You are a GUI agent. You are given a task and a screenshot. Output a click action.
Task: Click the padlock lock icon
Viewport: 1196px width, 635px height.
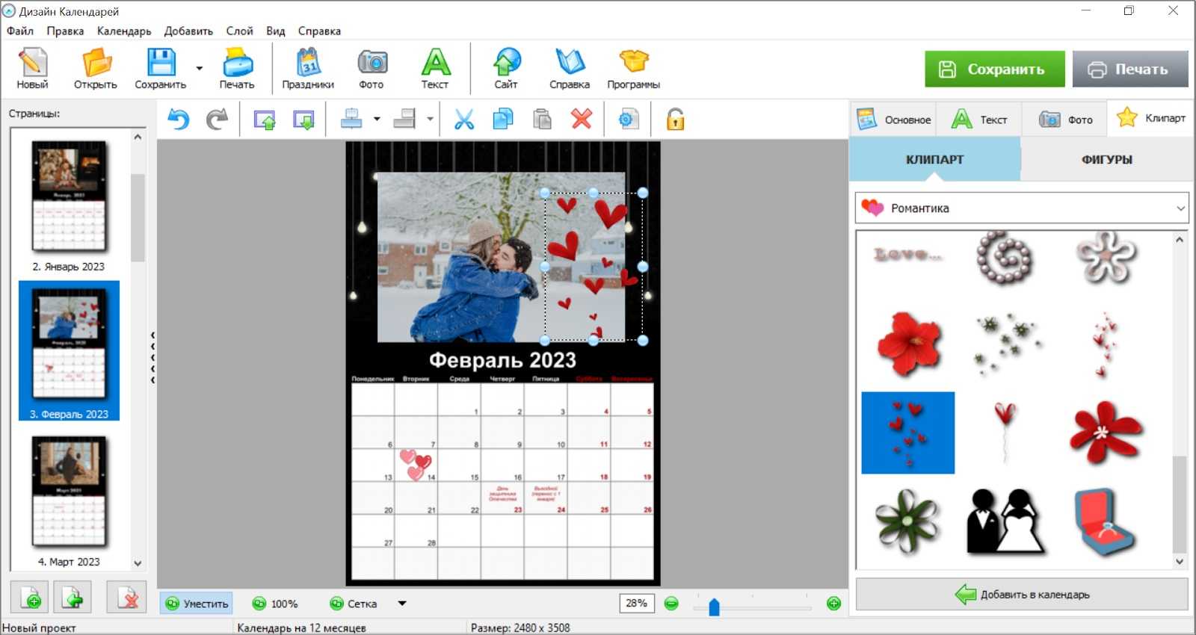[675, 120]
